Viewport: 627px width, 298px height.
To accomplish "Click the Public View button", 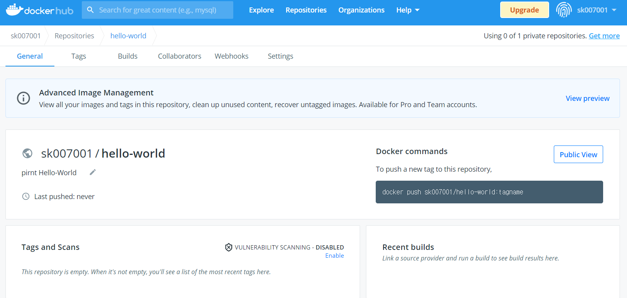I will pos(578,154).
